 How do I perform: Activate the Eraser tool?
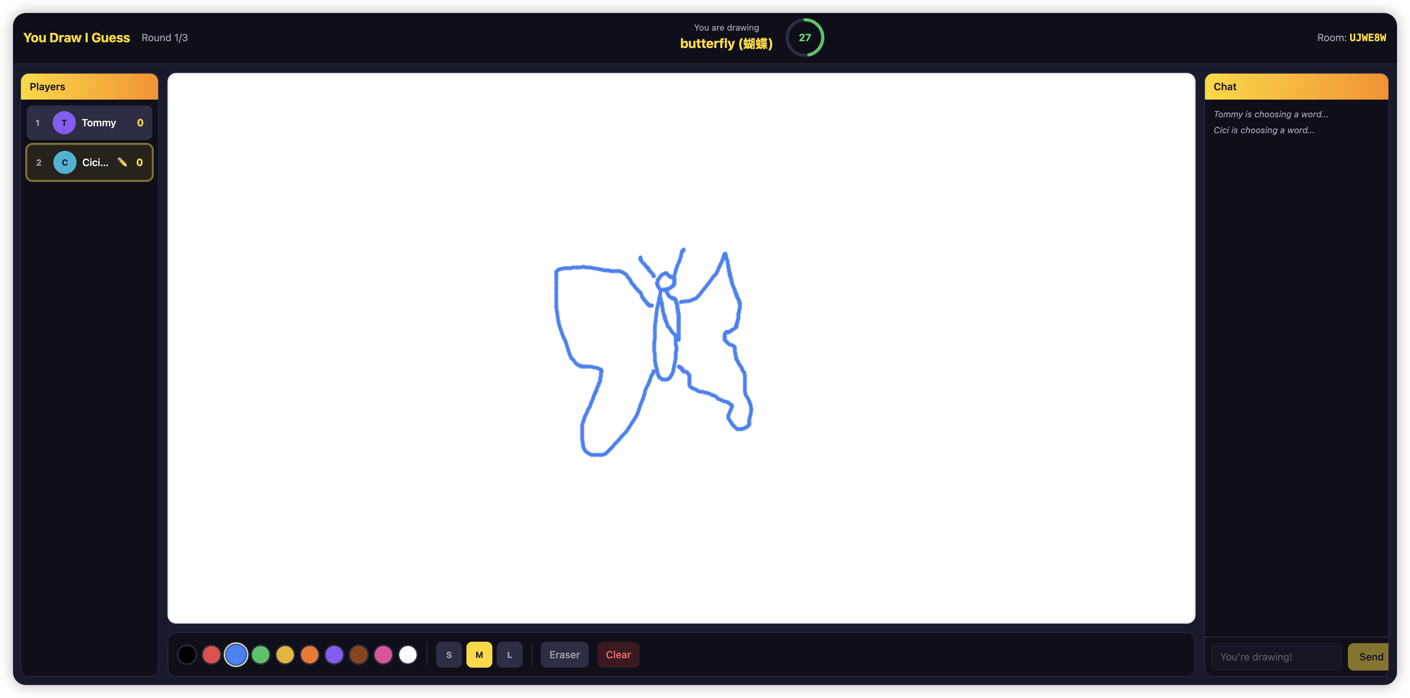pyautogui.click(x=564, y=654)
